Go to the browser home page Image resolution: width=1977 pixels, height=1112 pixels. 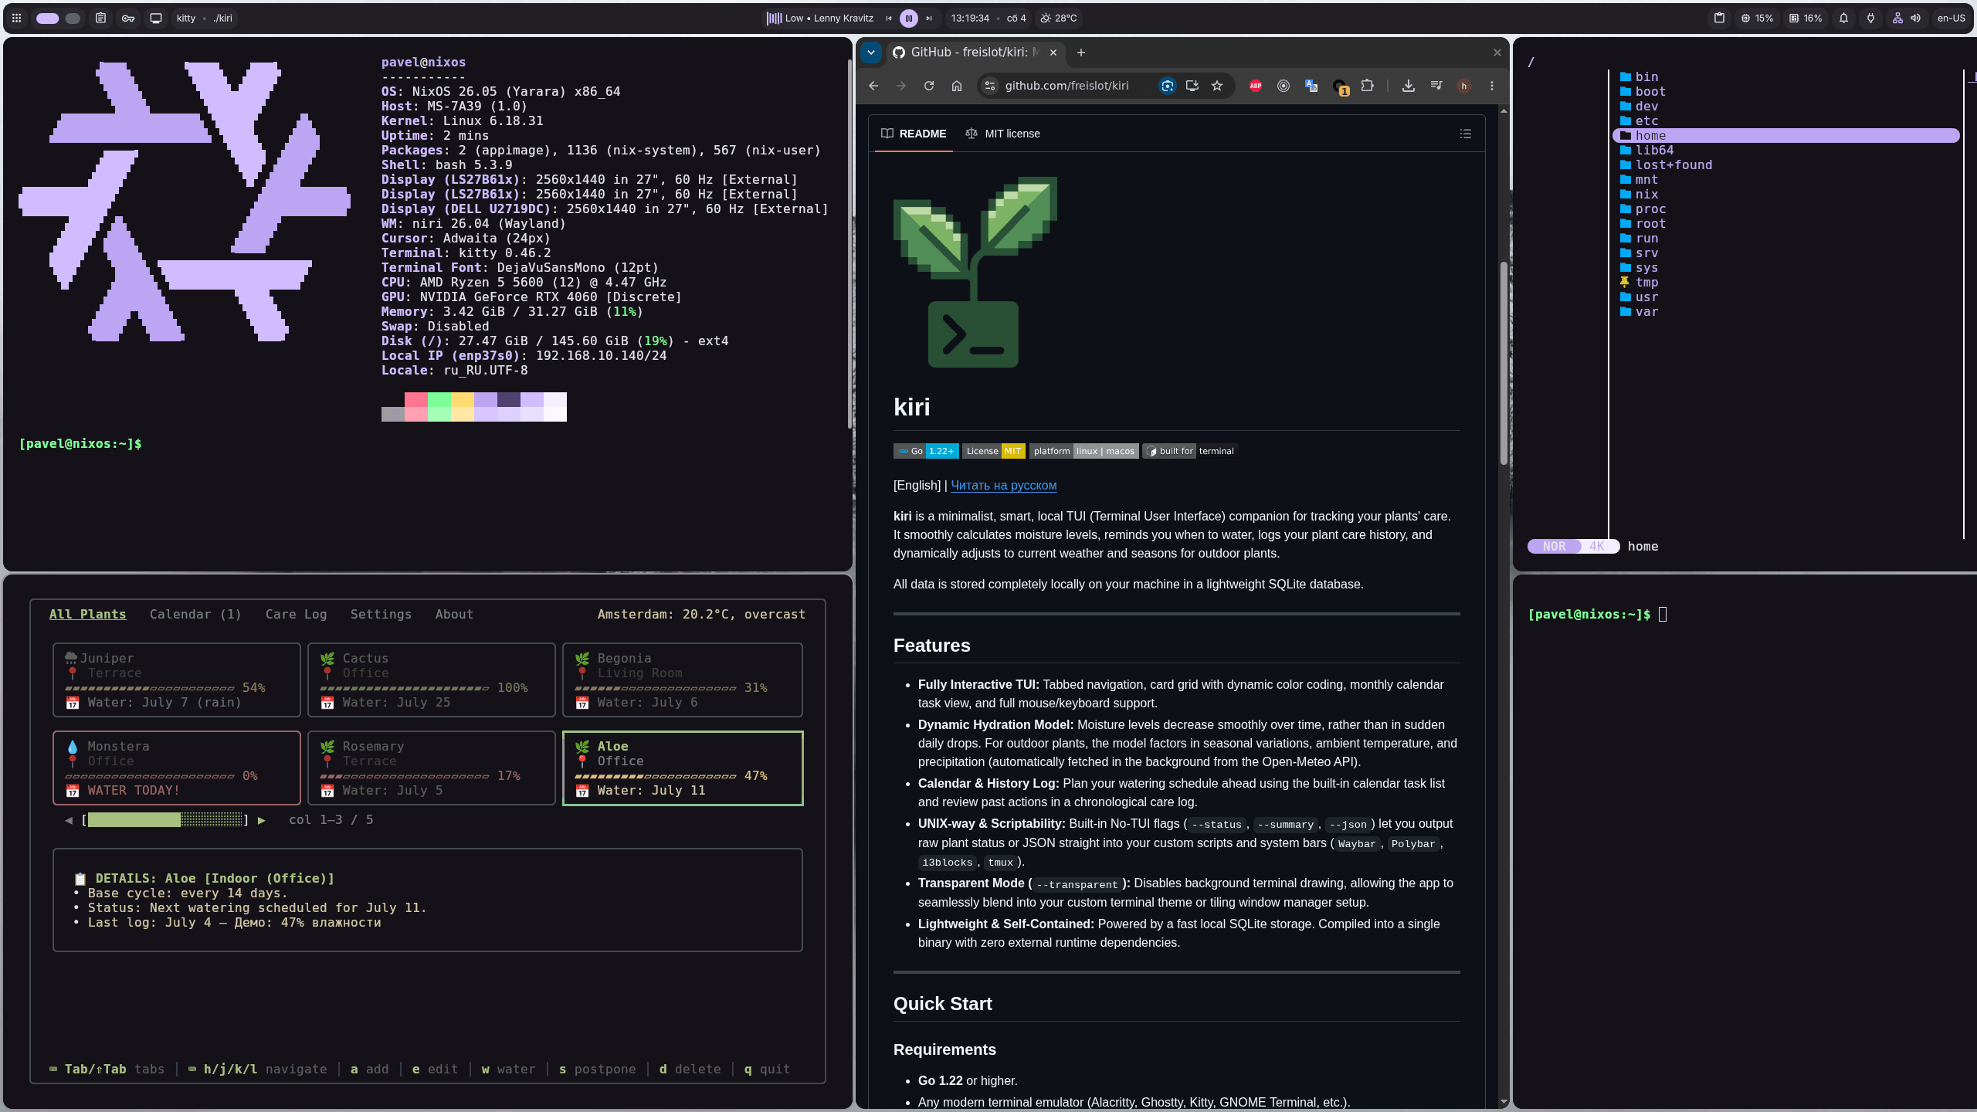click(957, 86)
